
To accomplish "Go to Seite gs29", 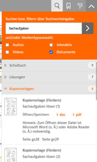I will coord(51,139).
